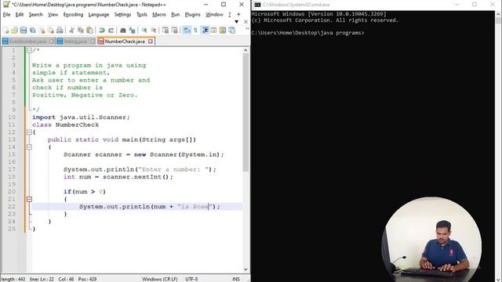Screen dimensions: 502x282
Task: Save the current file via toolbar icon
Action: 24,31
